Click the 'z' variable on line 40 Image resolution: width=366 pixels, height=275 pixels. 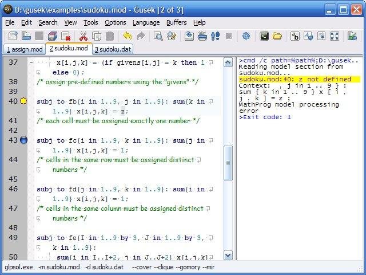click(x=122, y=111)
